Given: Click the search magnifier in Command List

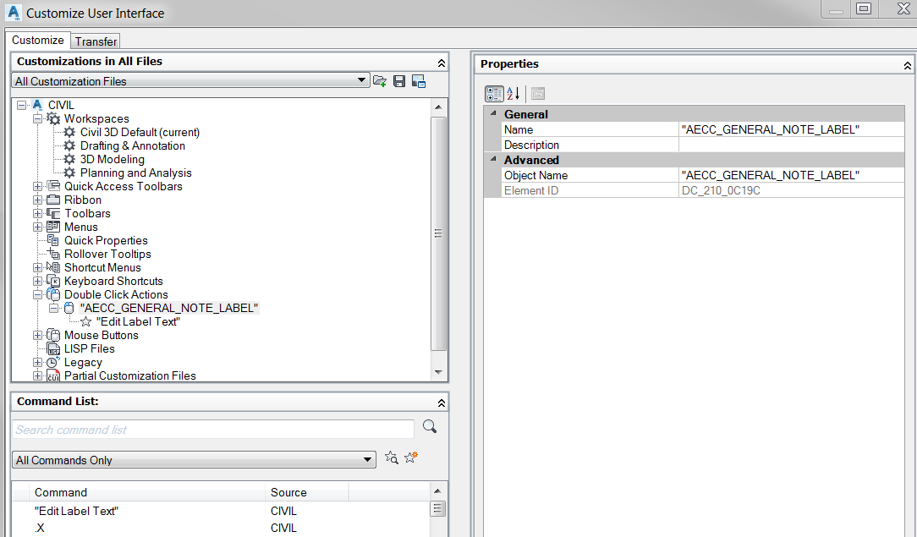Looking at the screenshot, I should 430,426.
